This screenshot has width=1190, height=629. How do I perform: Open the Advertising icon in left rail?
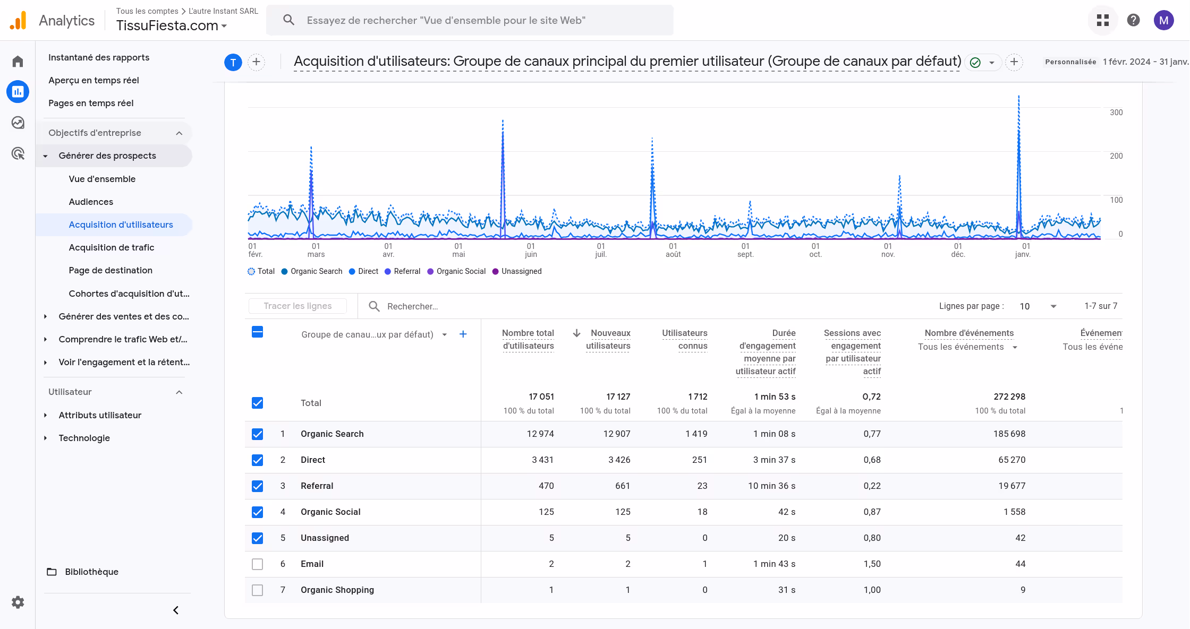click(x=18, y=154)
